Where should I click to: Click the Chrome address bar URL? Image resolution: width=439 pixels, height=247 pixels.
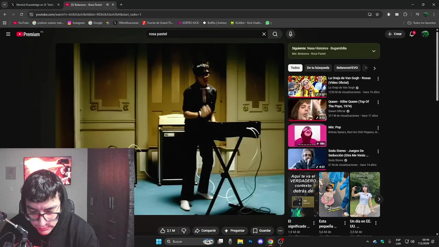tap(88, 14)
